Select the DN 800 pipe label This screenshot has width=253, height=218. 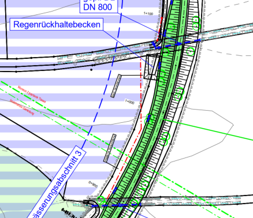click(98, 7)
